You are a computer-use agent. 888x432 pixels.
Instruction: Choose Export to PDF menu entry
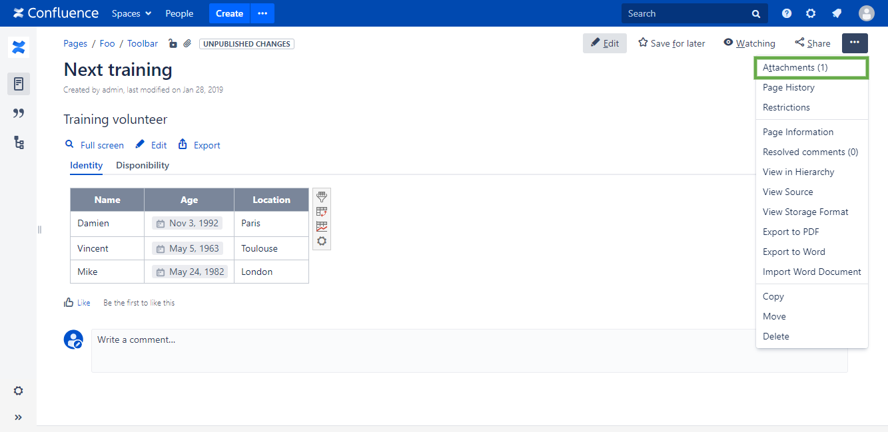coord(791,232)
